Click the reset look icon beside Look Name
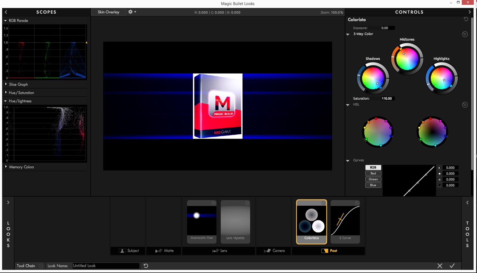The width and height of the screenshot is (477, 273). [146, 266]
